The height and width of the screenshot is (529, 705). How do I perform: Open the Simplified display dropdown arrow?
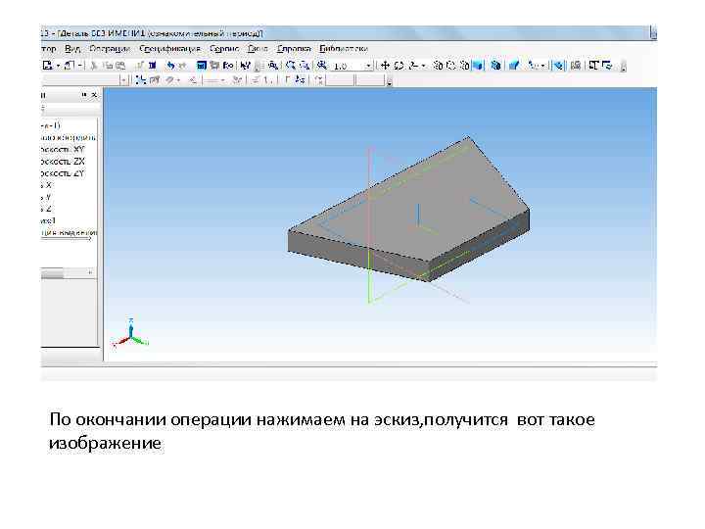tap(542, 67)
